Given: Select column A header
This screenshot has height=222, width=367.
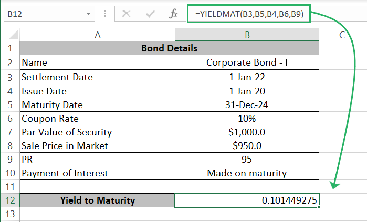Looking at the screenshot, I should point(97,35).
